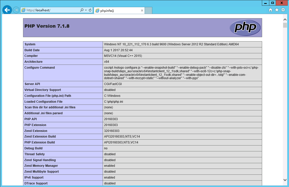The image size is (289, 187).
Task: Open a new blank tab
Action: 148,11
